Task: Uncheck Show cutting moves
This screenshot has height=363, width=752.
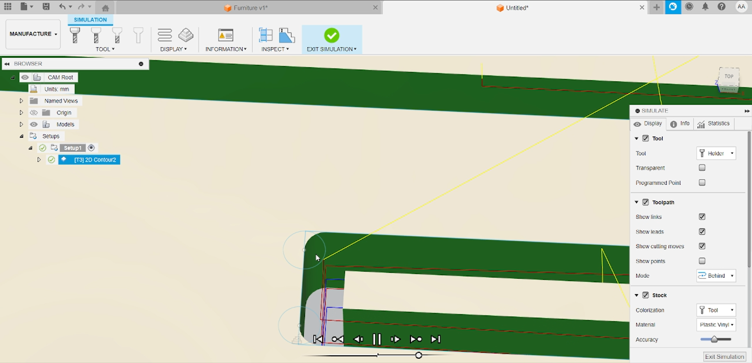Action: (x=702, y=246)
